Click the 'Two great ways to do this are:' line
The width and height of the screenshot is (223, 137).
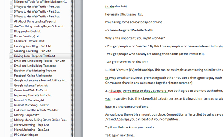(x=126, y=62)
